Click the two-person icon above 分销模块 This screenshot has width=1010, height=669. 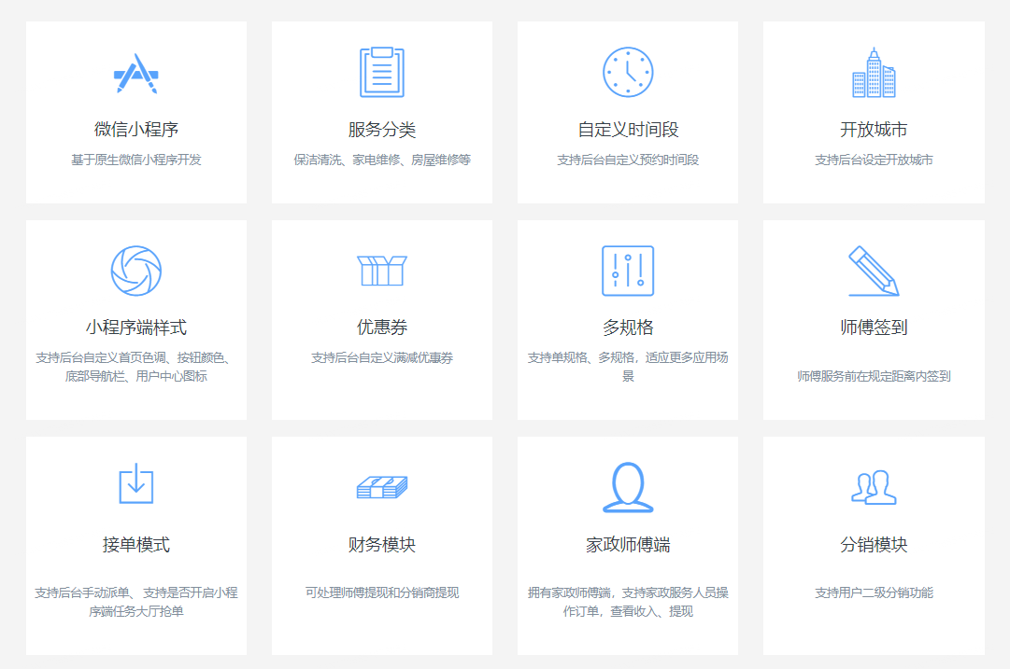pos(874,487)
